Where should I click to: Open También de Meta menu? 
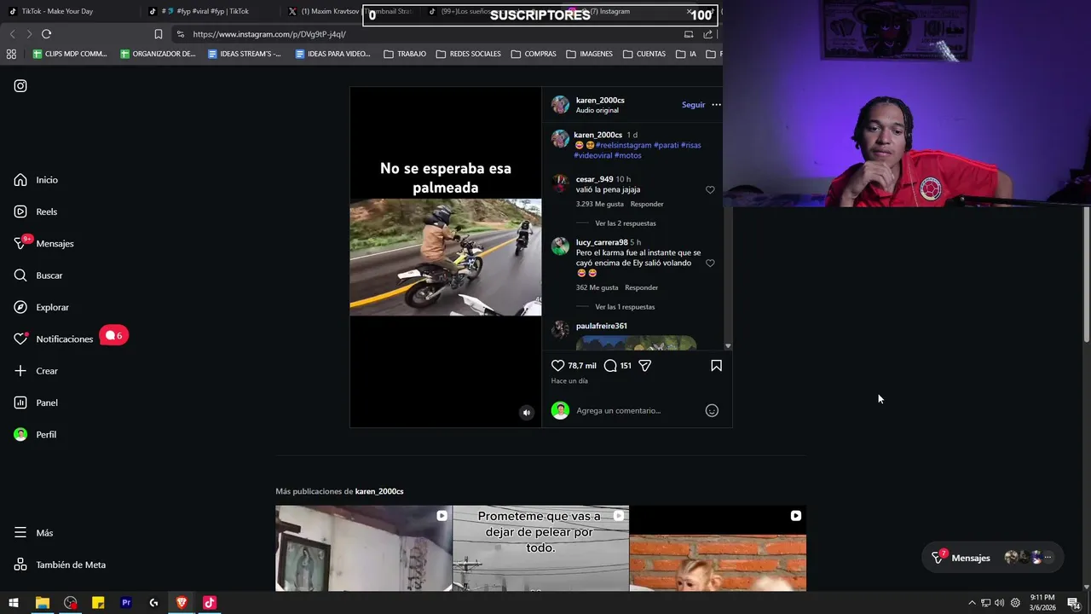(60, 565)
